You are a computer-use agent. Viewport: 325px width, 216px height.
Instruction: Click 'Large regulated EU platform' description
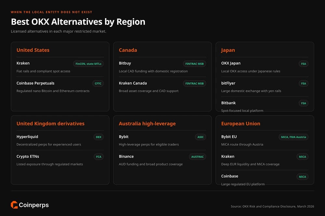pyautogui.click(x=243, y=184)
